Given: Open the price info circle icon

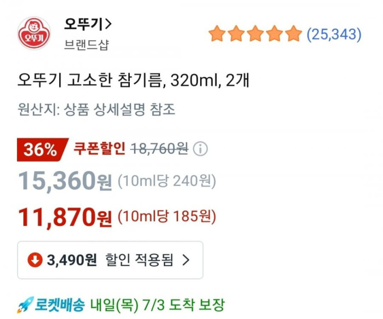Looking at the screenshot, I should point(200,149).
